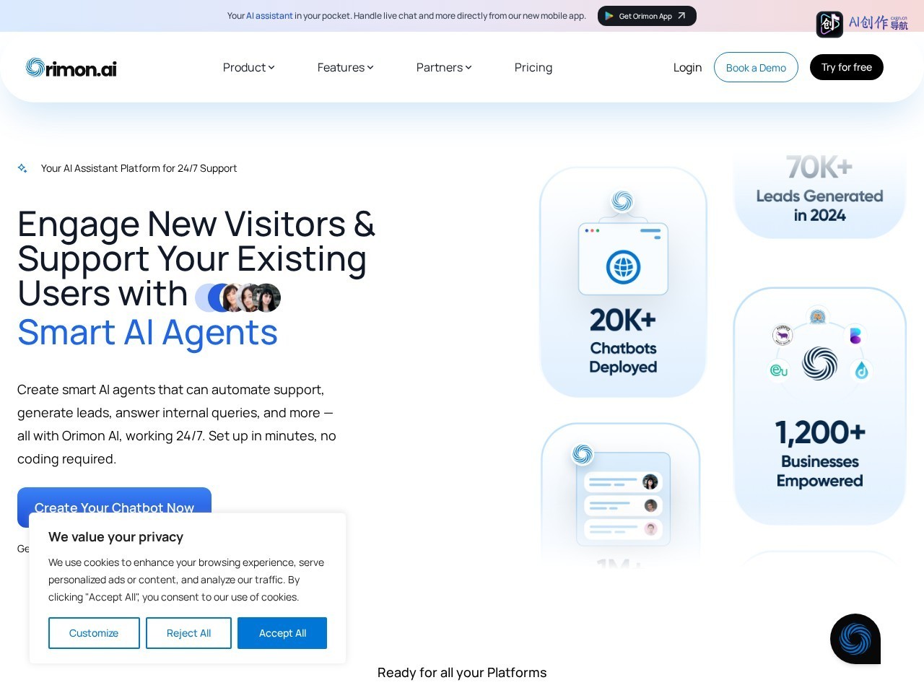This screenshot has height=693, width=924.
Task: Click the swirl logo above browser illustration
Action: click(622, 201)
